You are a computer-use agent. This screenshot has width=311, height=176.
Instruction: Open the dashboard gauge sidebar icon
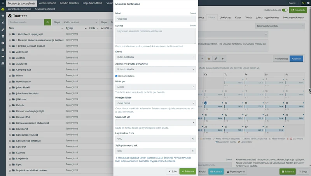click(x=3, y=43)
